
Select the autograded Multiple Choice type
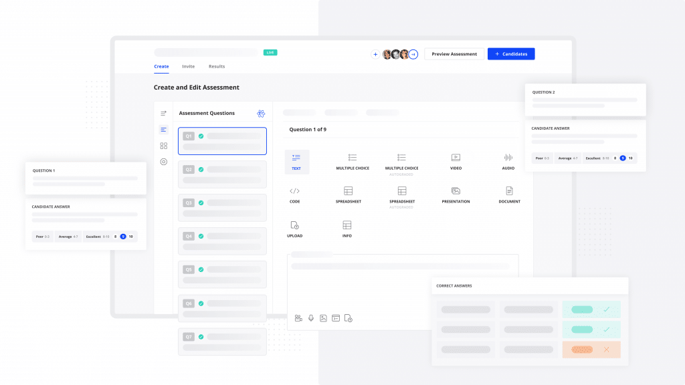[x=401, y=164]
